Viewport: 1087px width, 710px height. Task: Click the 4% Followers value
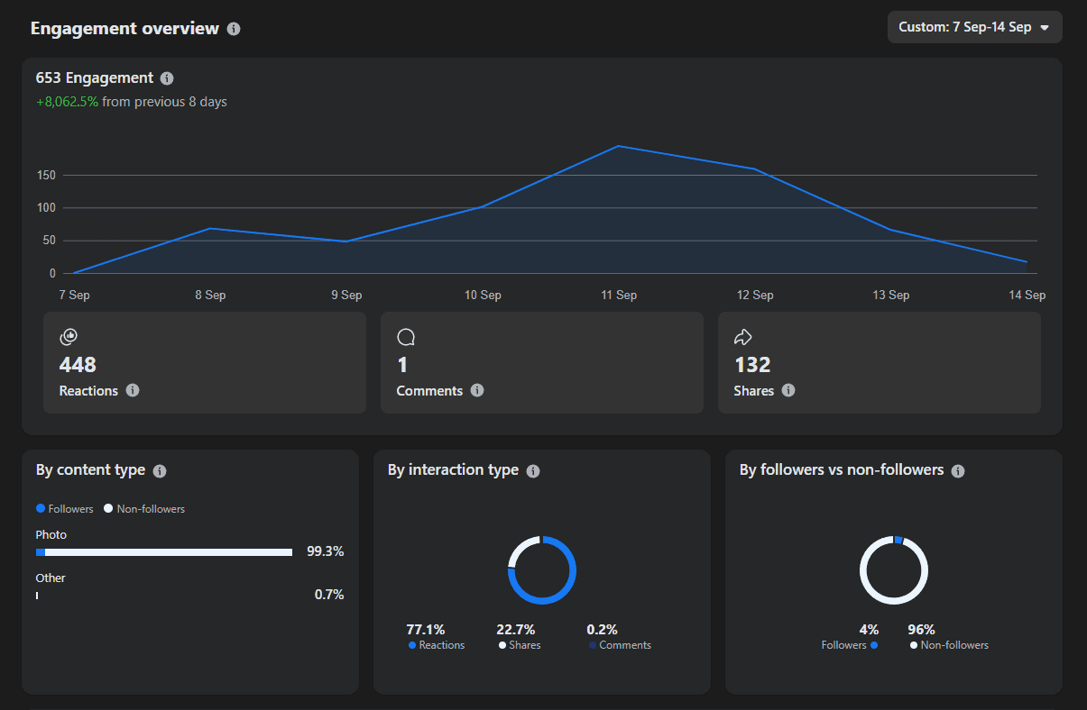[x=869, y=630]
